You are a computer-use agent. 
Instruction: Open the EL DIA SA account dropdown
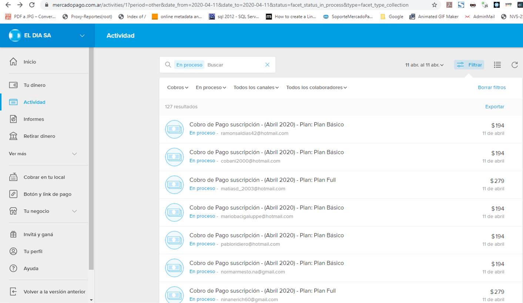pyautogui.click(x=82, y=36)
